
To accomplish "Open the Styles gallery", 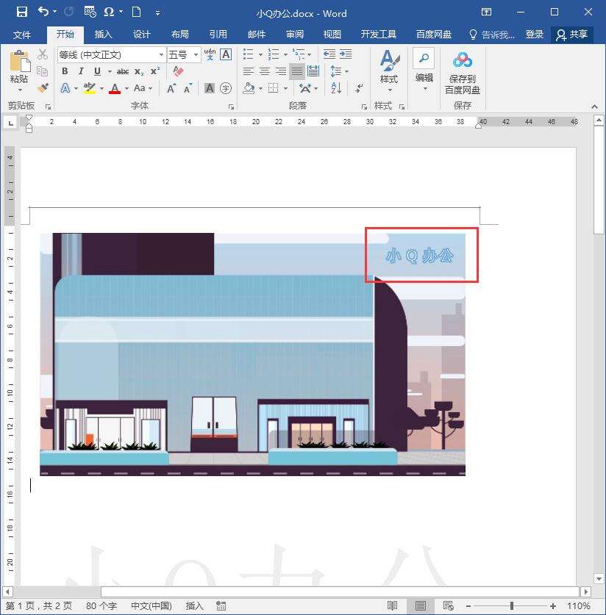I will [389, 71].
